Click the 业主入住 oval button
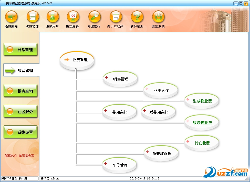The image size is (250, 182). [x=161, y=90]
